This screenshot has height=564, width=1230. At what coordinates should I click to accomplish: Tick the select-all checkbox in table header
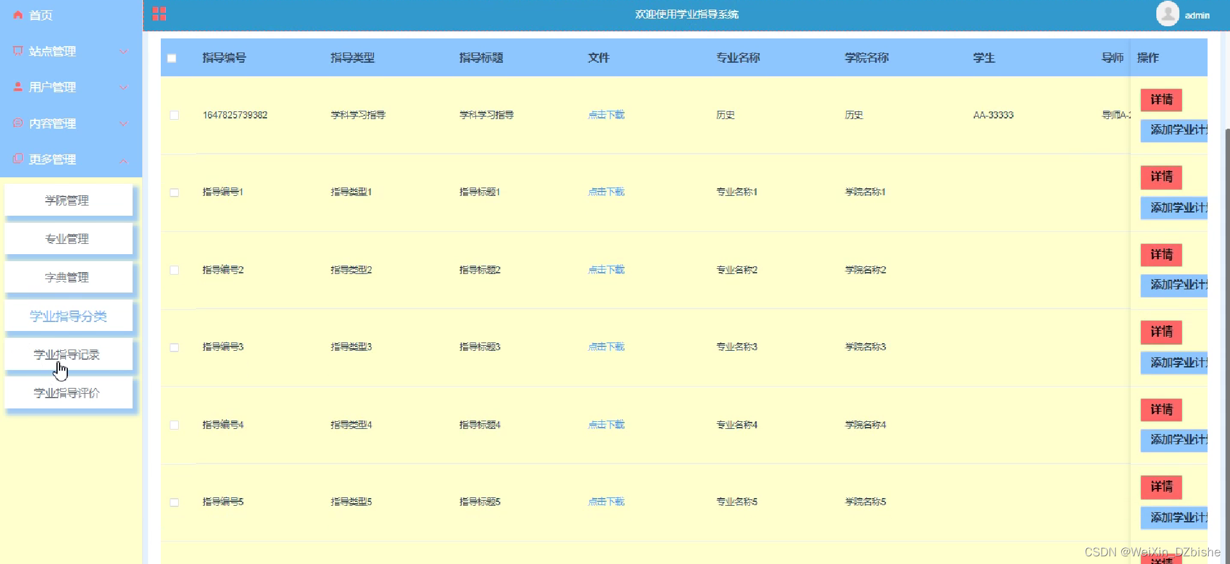tap(172, 58)
